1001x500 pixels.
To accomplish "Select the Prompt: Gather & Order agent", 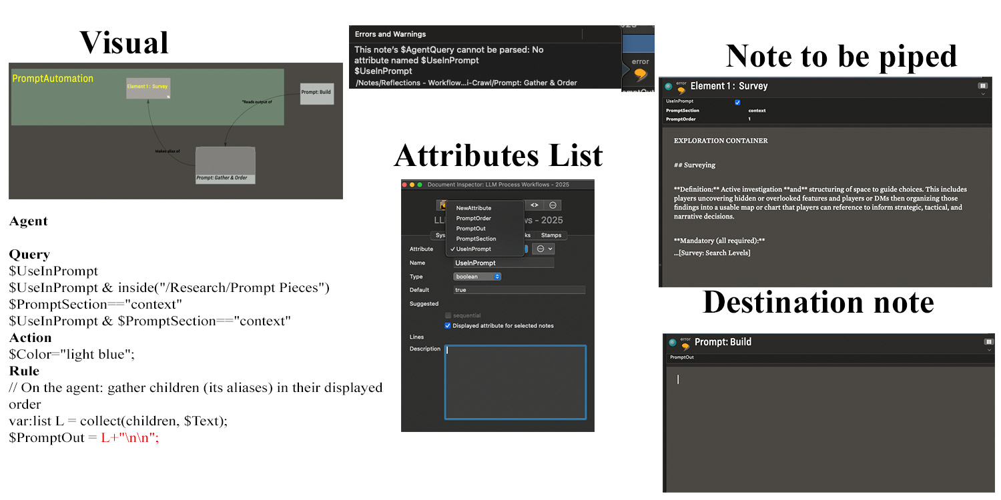I will coord(226,164).
